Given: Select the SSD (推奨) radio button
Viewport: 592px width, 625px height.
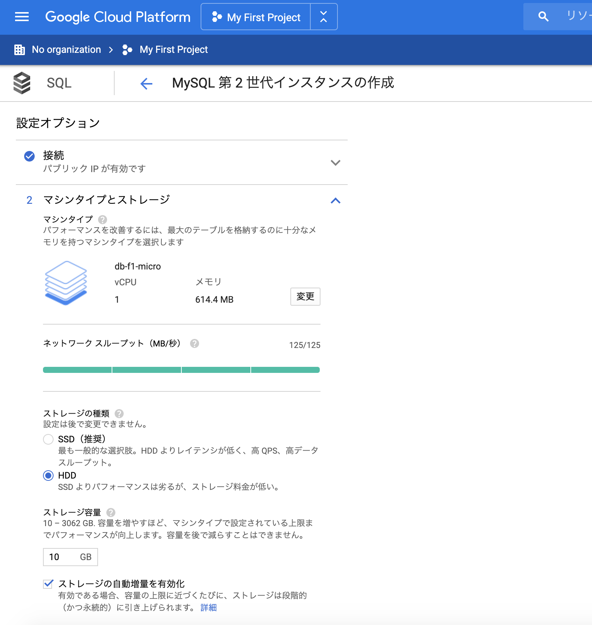Looking at the screenshot, I should (48, 439).
